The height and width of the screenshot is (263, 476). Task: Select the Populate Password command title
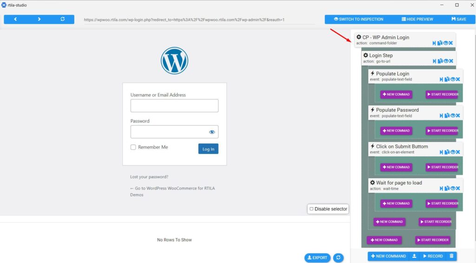[x=397, y=110]
